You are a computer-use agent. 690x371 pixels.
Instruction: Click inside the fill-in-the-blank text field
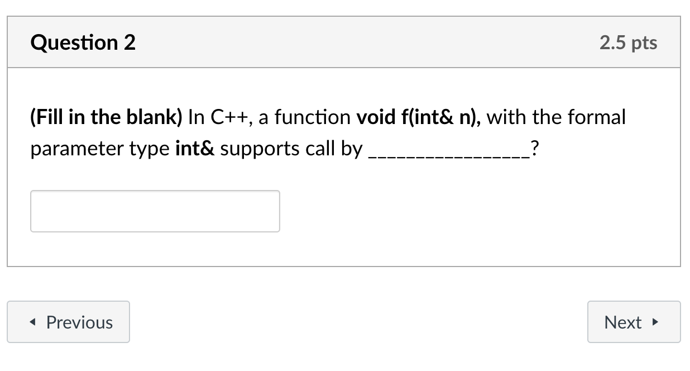click(155, 211)
